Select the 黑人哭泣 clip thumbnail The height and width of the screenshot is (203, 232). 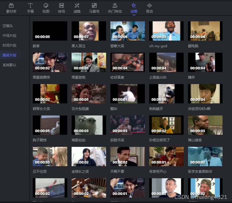(x=89, y=31)
